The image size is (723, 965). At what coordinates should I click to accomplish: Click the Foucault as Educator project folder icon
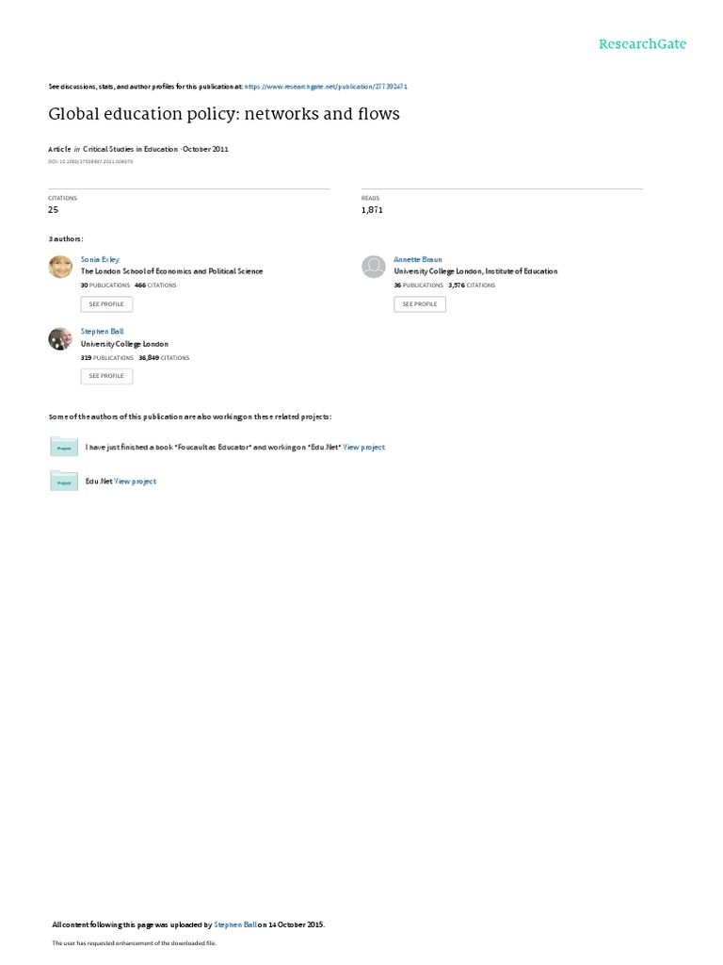click(x=64, y=447)
